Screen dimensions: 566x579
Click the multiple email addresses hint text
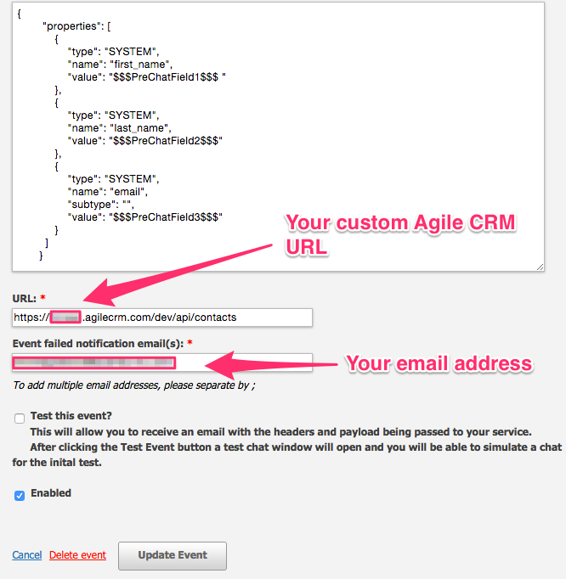tap(135, 385)
